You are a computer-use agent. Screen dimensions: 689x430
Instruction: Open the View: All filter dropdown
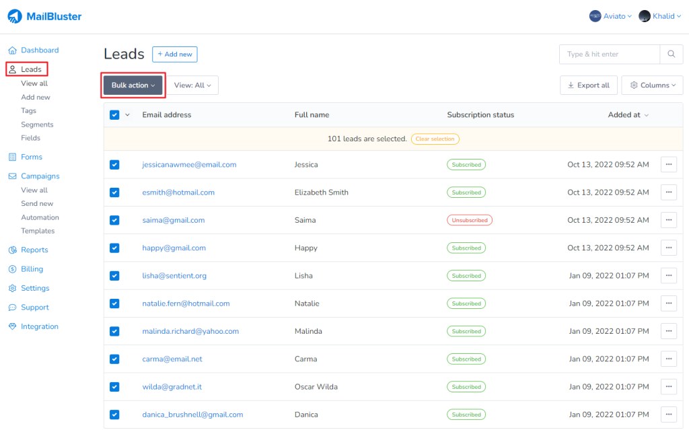point(192,85)
